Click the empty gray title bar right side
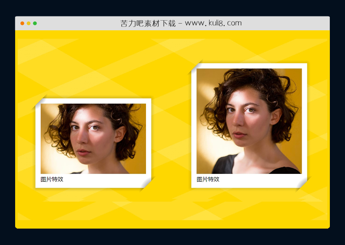Screen dimensions: 345x245 tap(295, 23)
